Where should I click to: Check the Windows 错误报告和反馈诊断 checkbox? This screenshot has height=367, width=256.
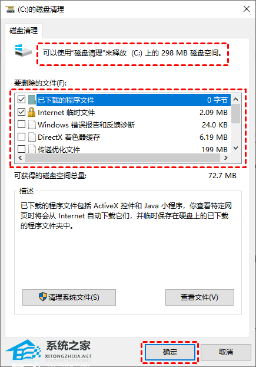(x=21, y=124)
